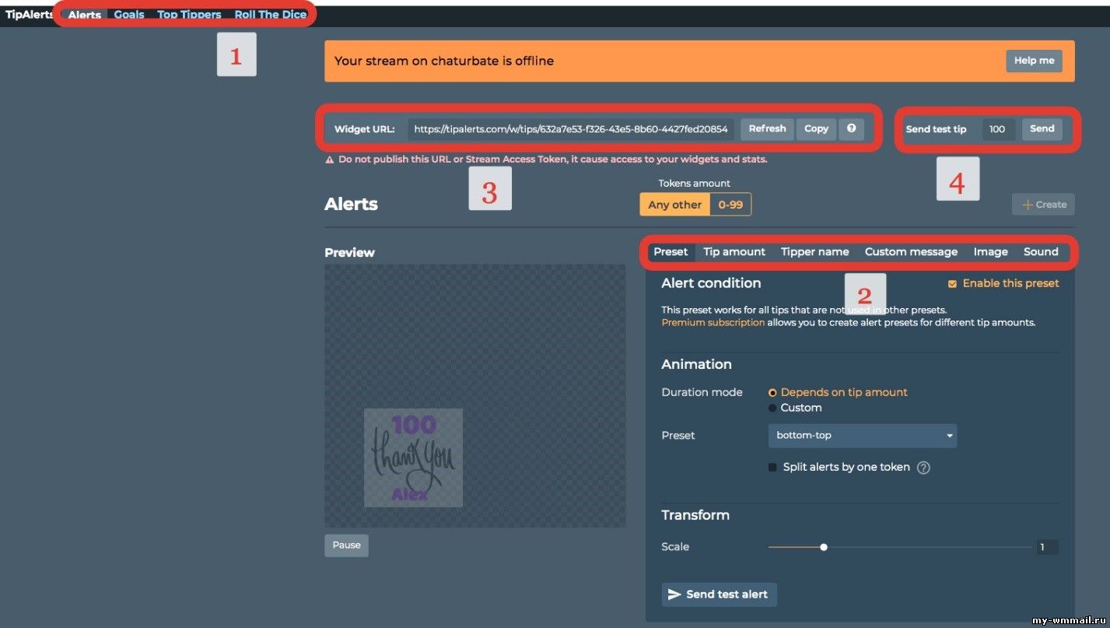The image size is (1110, 628).
Task: Click the TipAlerts logo
Action: (29, 15)
